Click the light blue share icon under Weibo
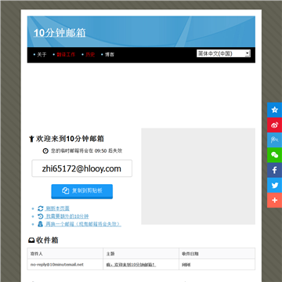Image resolution: width=282 pixels, height=282 pixels. 274,140
